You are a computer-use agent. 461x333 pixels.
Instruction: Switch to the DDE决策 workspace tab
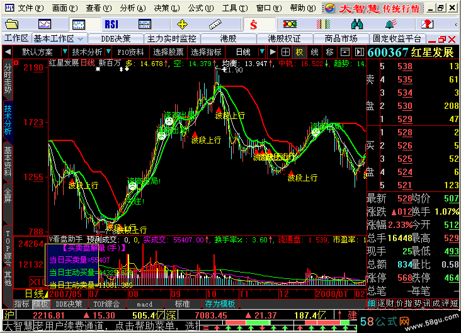click(x=115, y=38)
